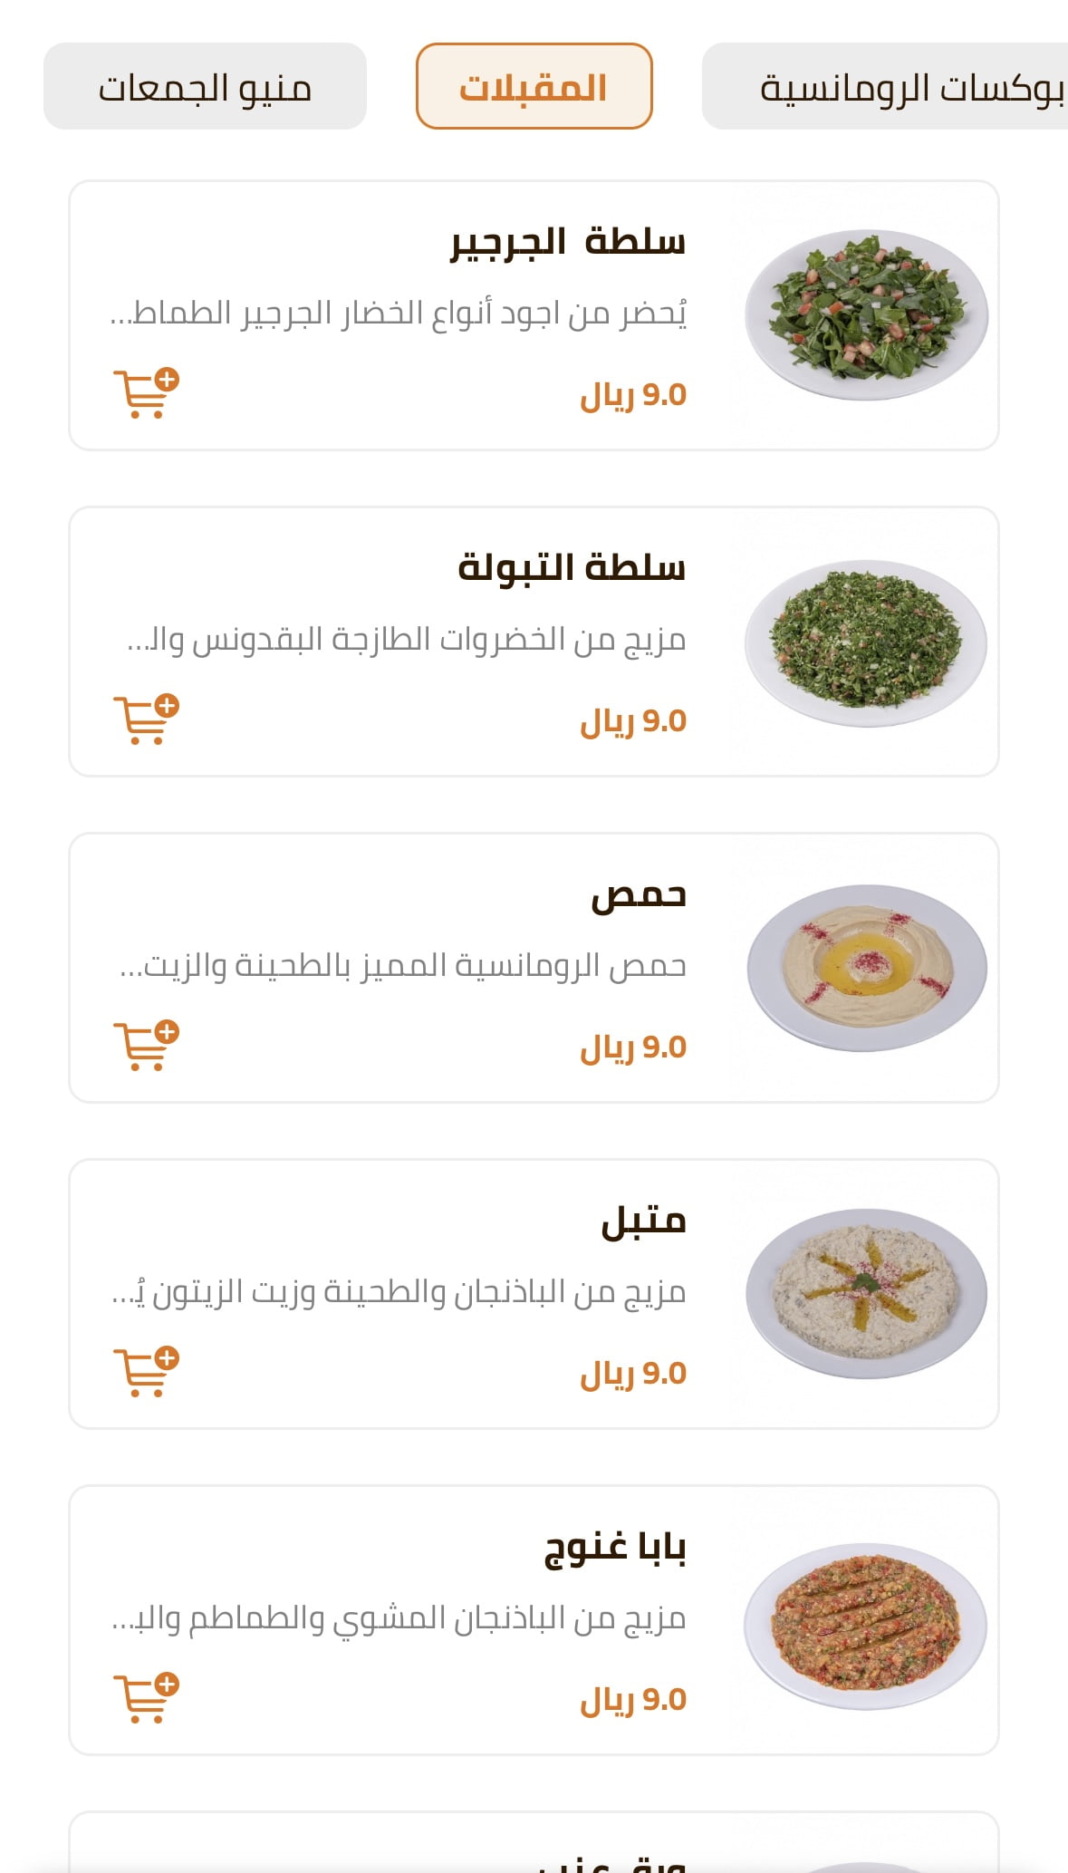Add متبل to the cart
Viewport: 1068px width, 1873px height.
click(145, 1372)
